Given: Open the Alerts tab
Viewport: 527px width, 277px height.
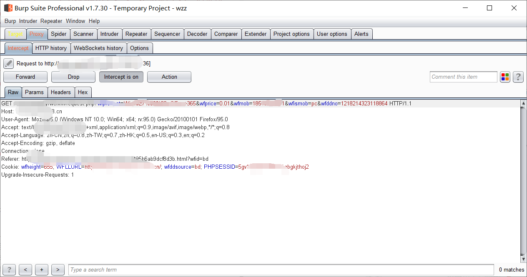Looking at the screenshot, I should pyautogui.click(x=361, y=34).
